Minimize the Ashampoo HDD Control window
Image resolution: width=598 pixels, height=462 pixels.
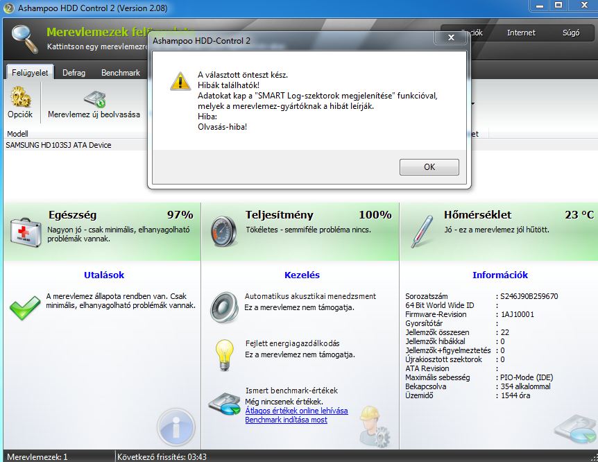click(x=539, y=6)
